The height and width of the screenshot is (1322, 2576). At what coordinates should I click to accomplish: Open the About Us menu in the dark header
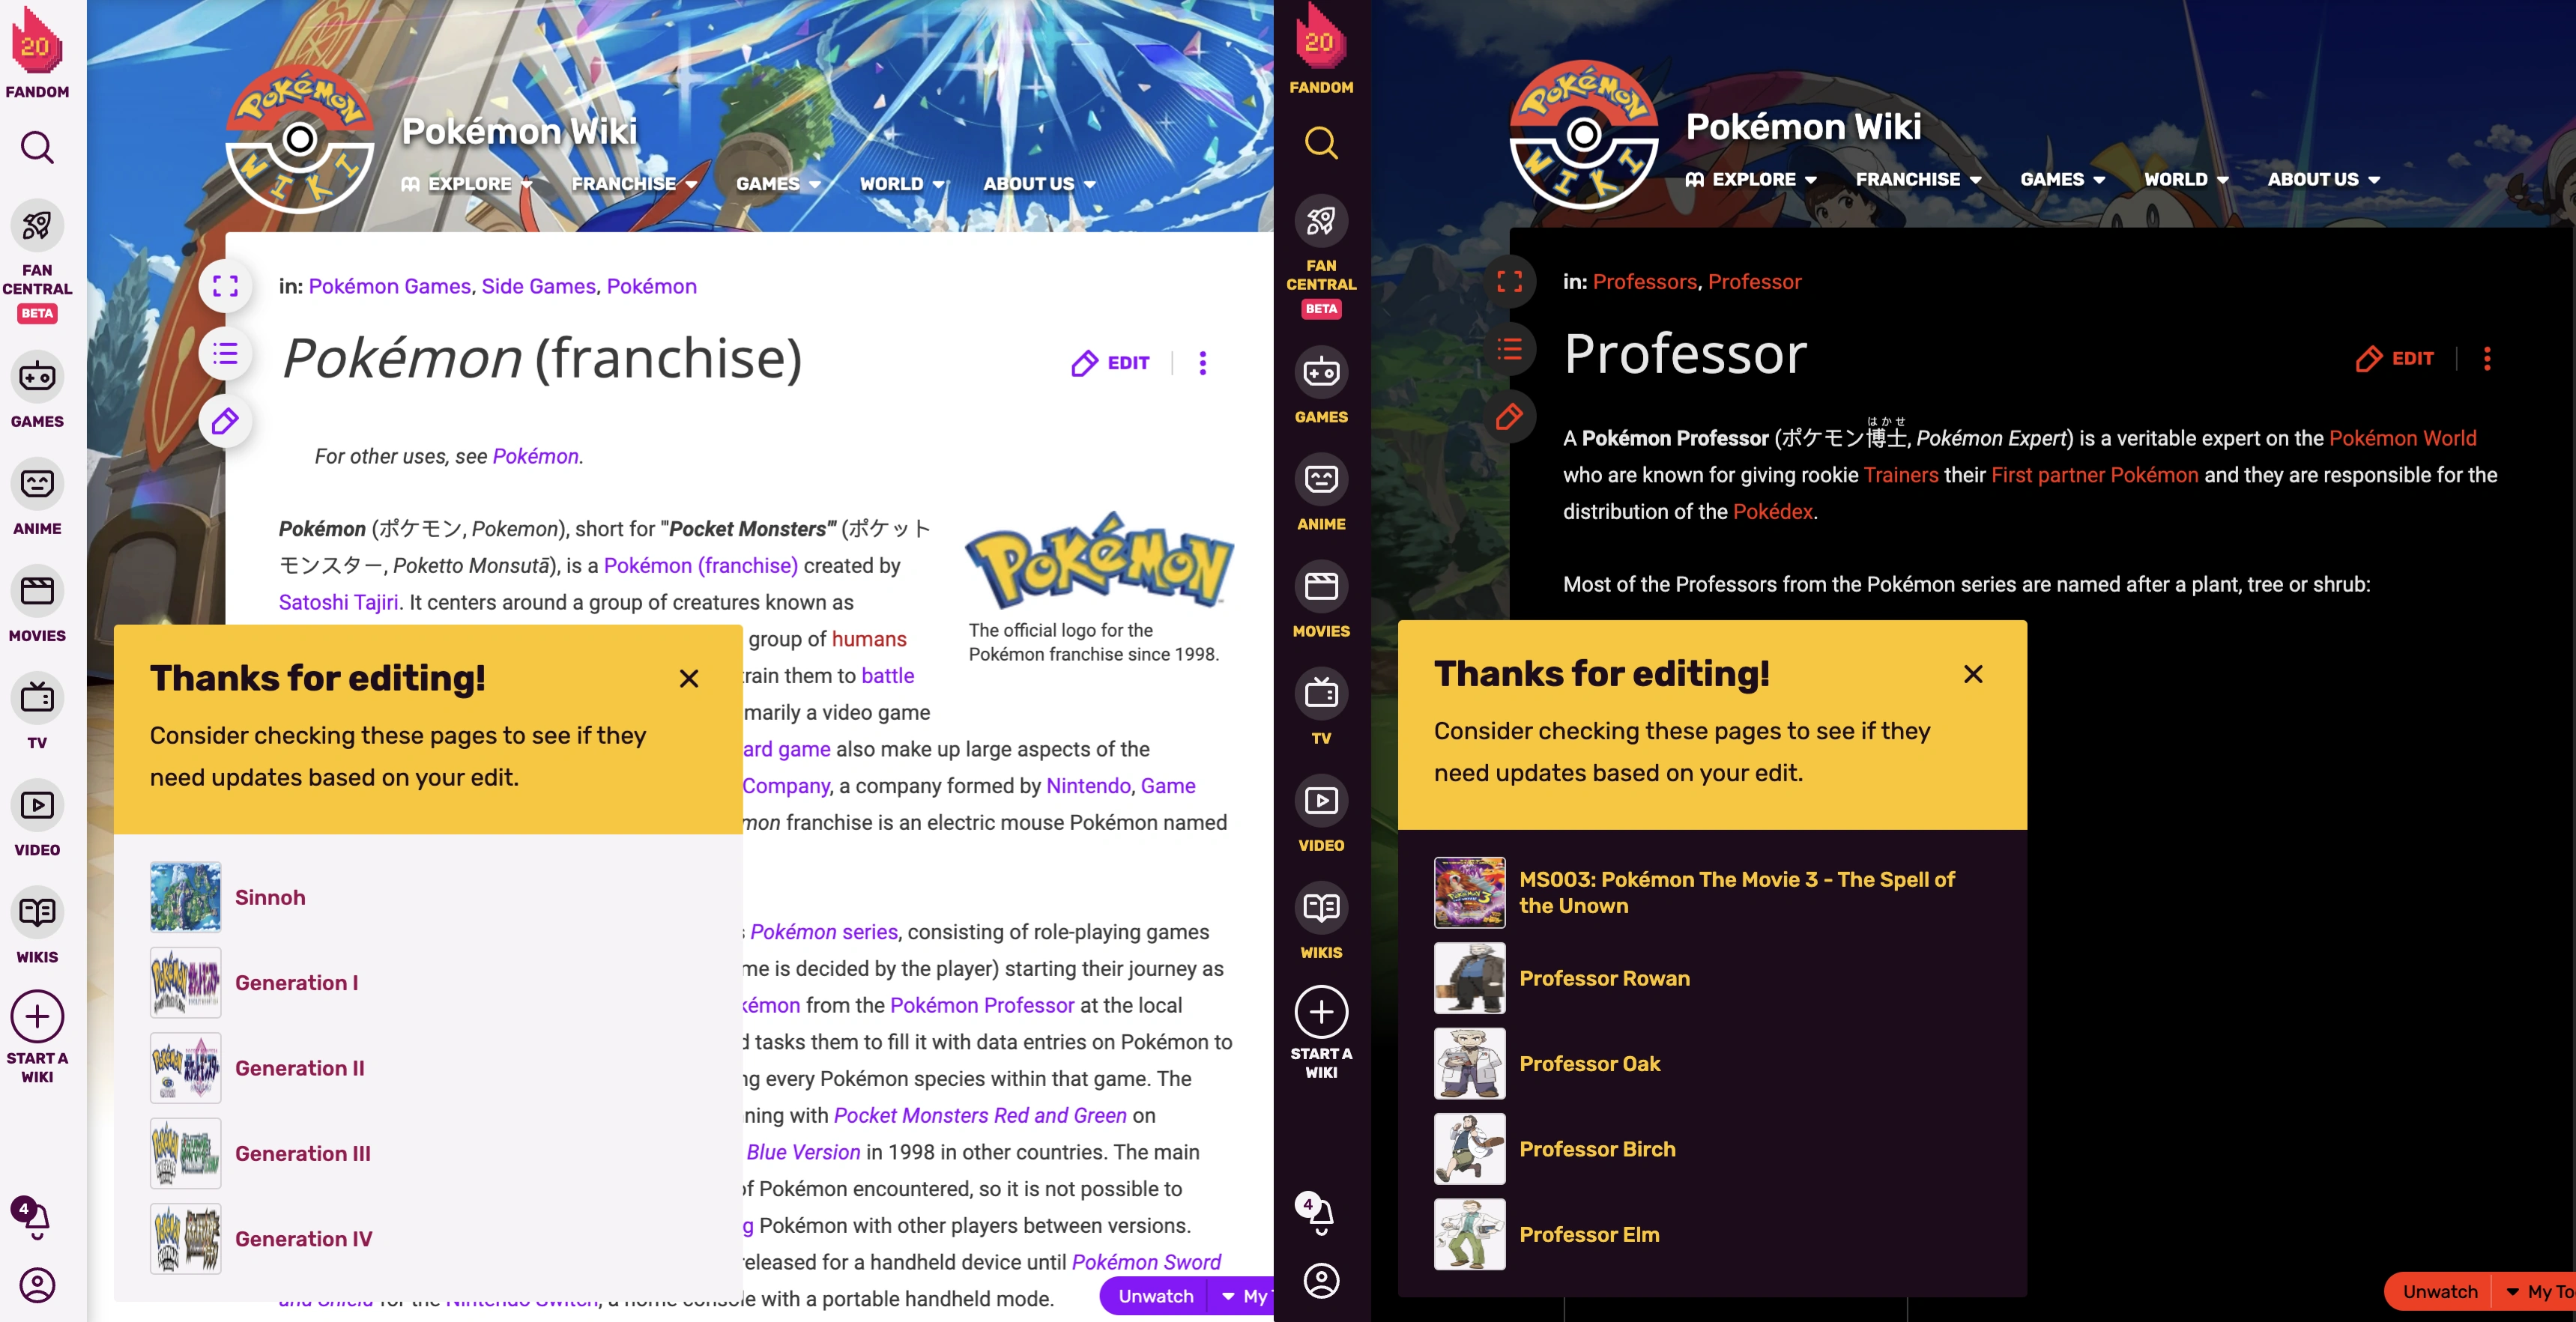pyautogui.click(x=2323, y=180)
